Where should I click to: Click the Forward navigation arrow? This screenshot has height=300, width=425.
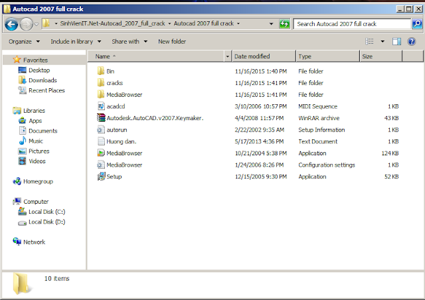tap(27, 25)
